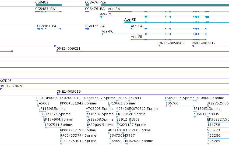Click the DME1-020K20 clone label
This screenshot has height=145, width=229.
(12, 86)
